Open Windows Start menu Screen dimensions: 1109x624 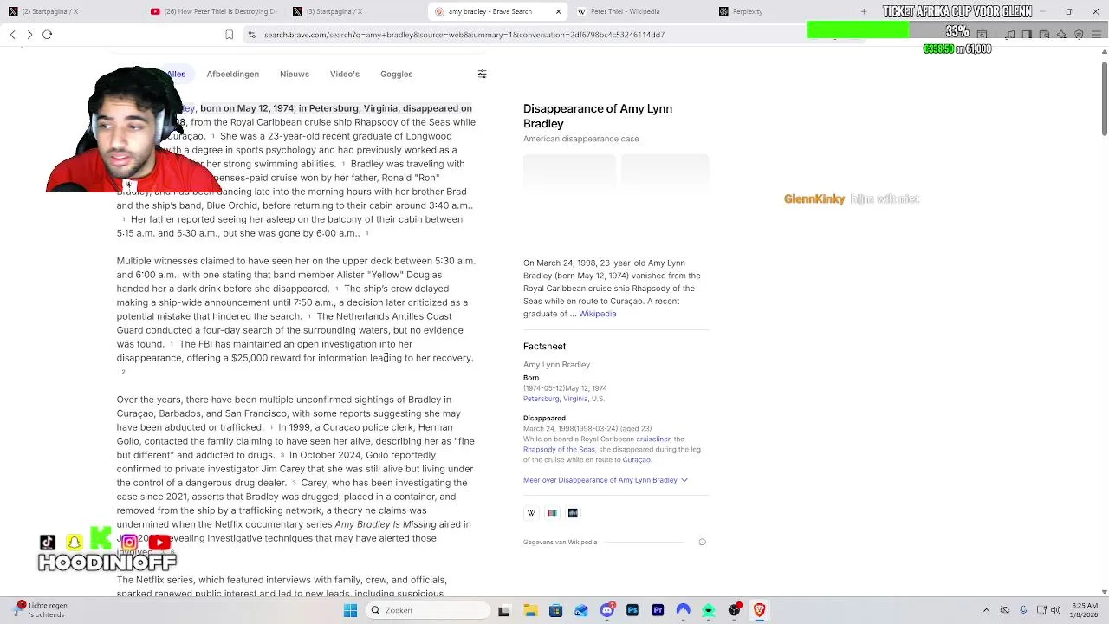click(x=350, y=610)
